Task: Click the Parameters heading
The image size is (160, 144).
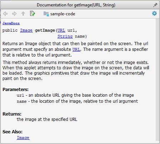Action: (15, 90)
